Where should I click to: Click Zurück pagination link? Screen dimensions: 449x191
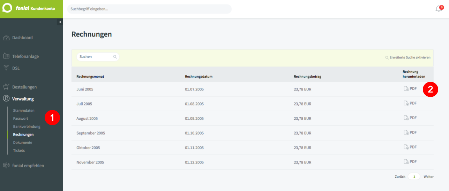click(x=400, y=177)
